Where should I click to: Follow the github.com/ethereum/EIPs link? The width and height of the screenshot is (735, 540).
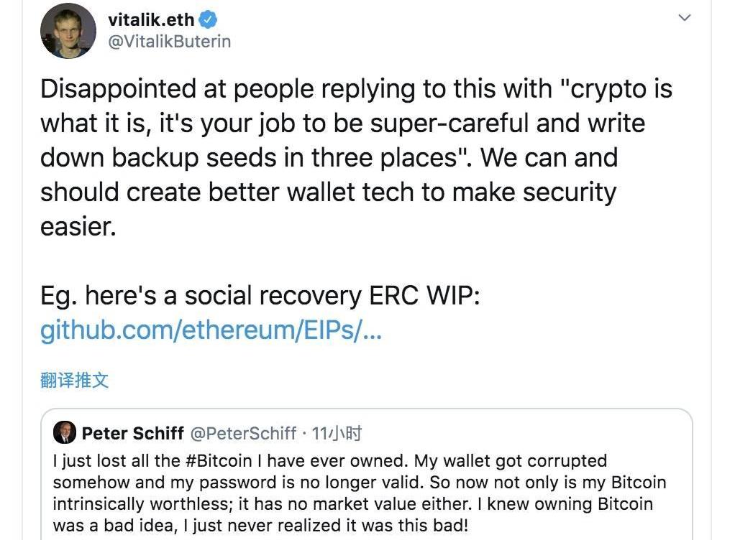pos(211,330)
